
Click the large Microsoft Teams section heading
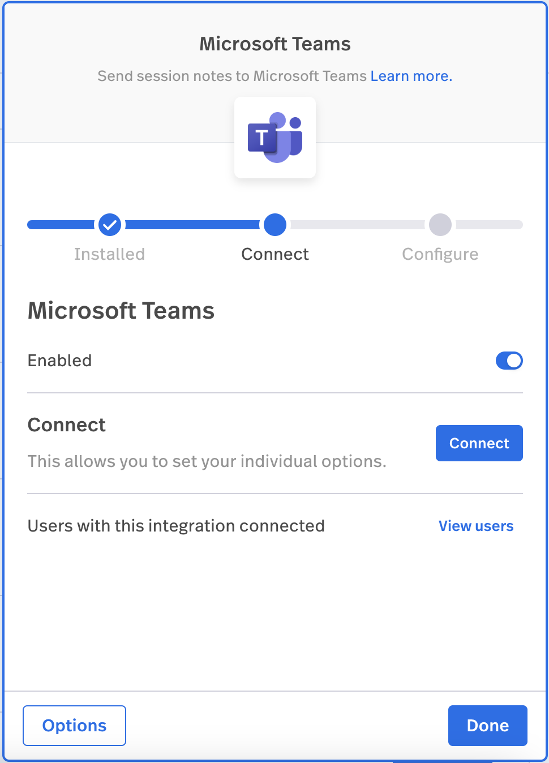point(121,311)
